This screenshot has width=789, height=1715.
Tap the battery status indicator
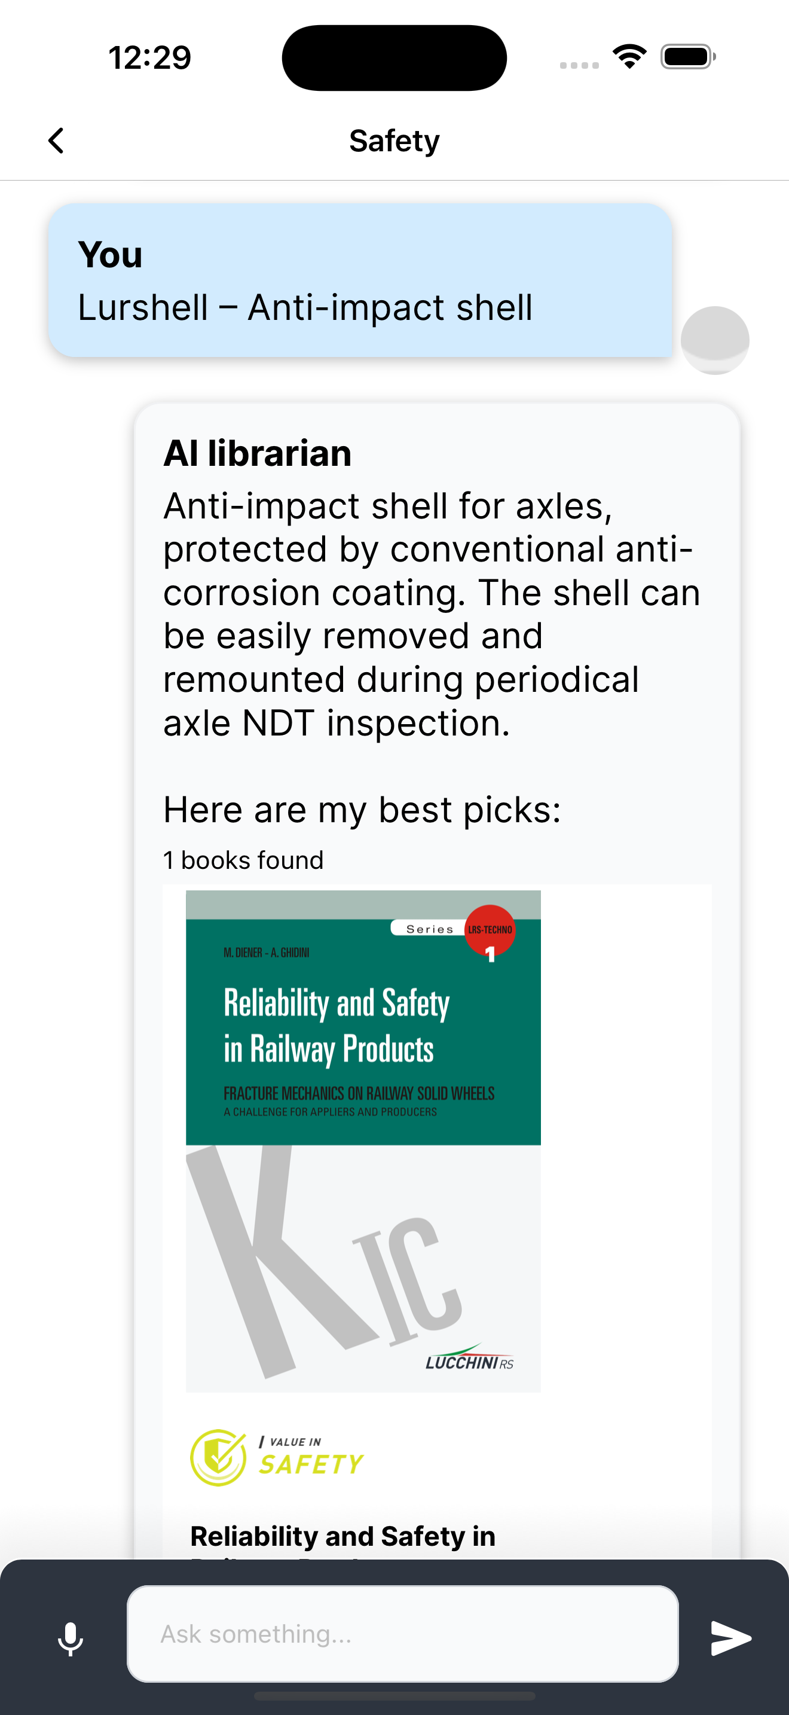[x=687, y=57]
